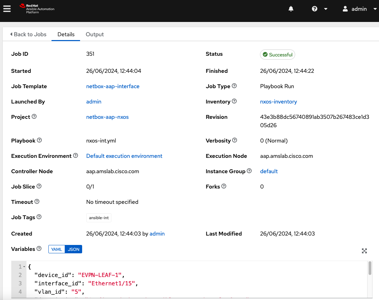Image resolution: width=379 pixels, height=300 pixels.
Task: Click the vlan_id value "5" in editor
Action: (76, 292)
